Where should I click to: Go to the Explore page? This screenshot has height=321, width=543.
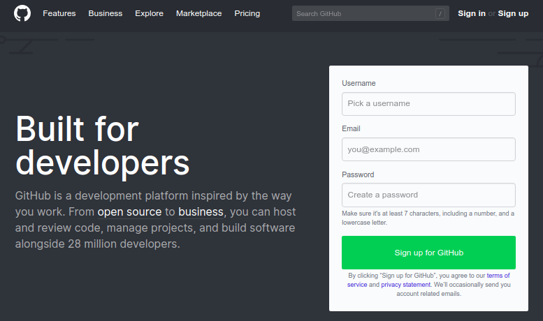pos(150,13)
